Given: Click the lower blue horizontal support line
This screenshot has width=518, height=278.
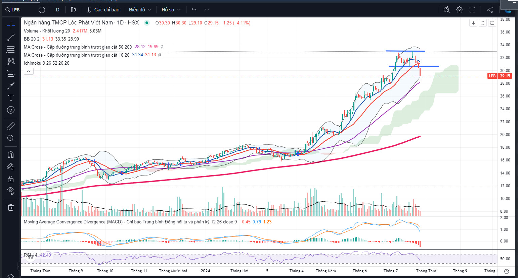Looking at the screenshot, I should [x=414, y=66].
